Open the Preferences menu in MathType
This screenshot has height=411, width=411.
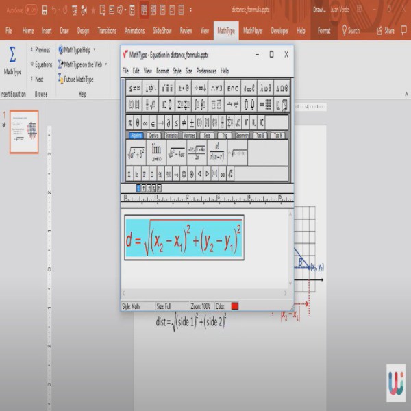tap(206, 71)
